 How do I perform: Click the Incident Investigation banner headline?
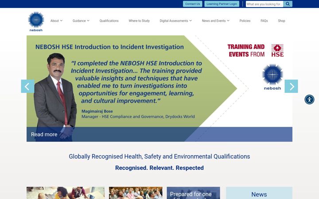[110, 47]
